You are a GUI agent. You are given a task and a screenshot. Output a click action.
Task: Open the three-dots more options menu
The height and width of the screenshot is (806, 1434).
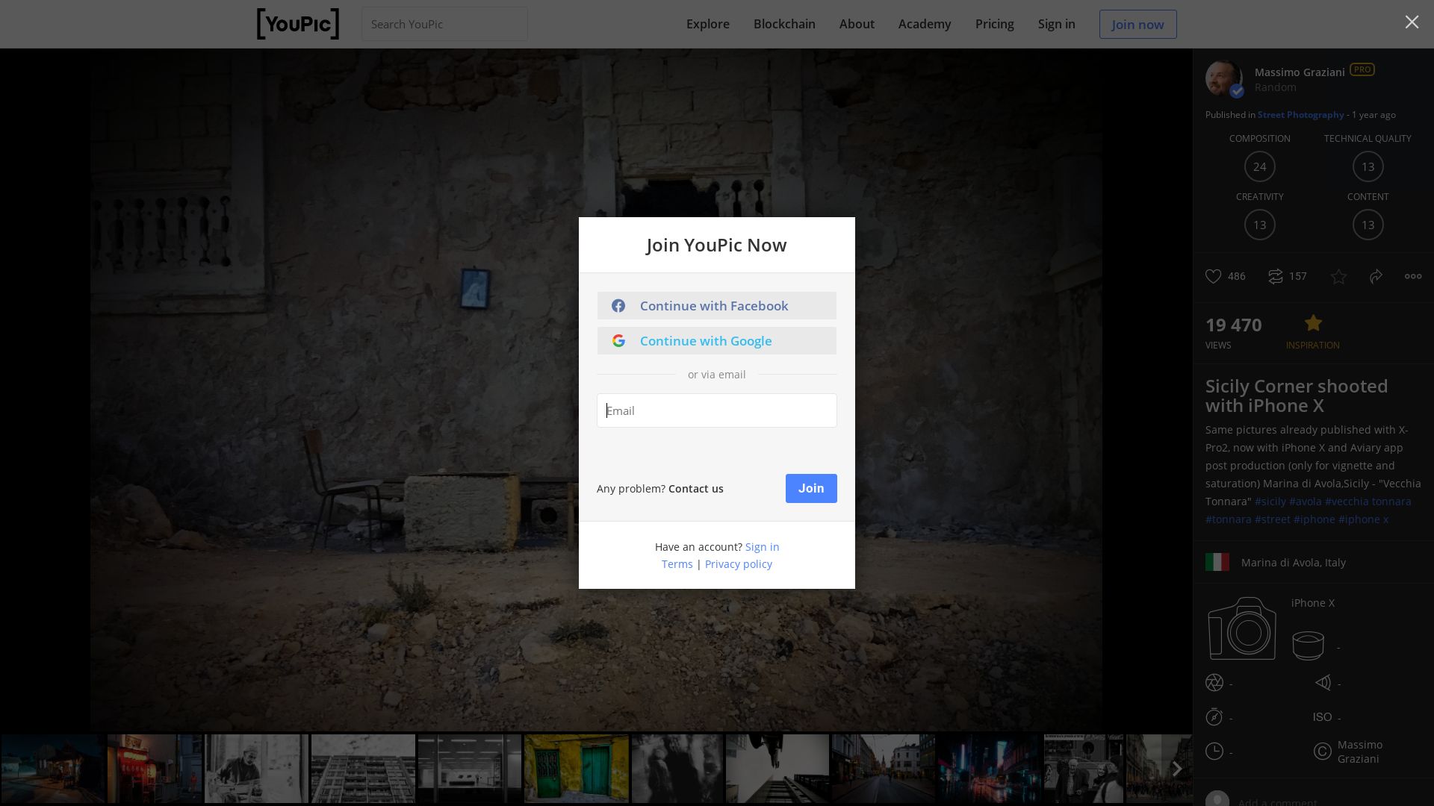(1412, 276)
